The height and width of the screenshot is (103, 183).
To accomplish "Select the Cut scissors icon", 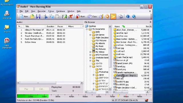I will [x=45, y=17].
